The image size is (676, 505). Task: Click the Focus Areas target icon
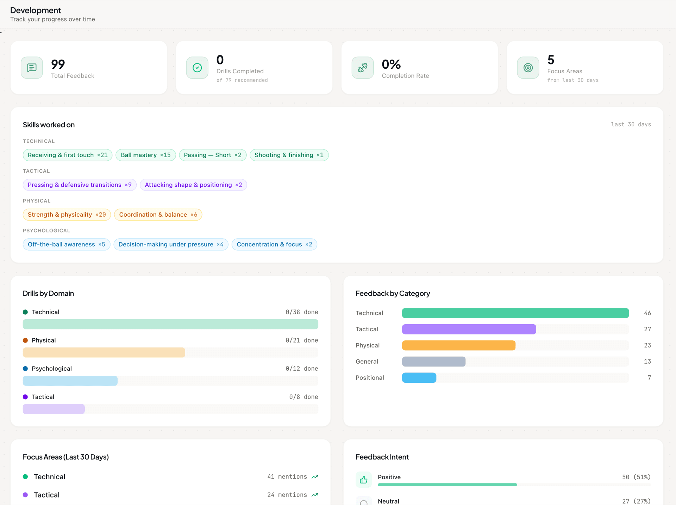[x=528, y=68]
